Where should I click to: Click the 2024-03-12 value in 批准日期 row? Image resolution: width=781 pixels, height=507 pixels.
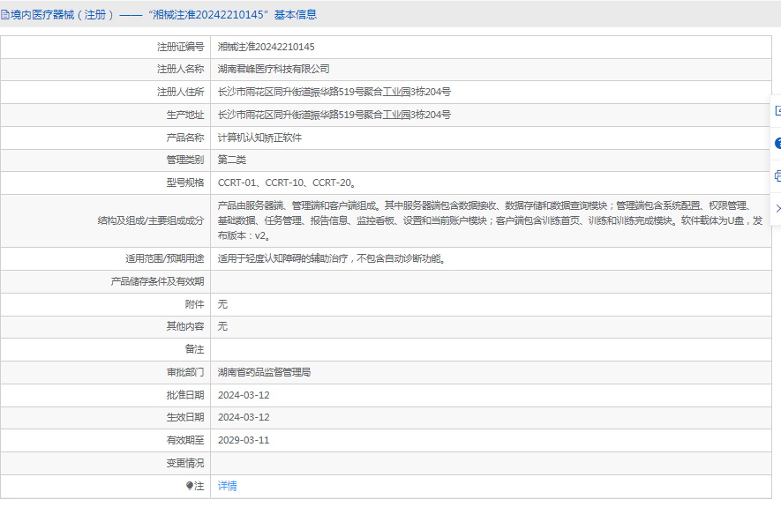pyautogui.click(x=244, y=395)
